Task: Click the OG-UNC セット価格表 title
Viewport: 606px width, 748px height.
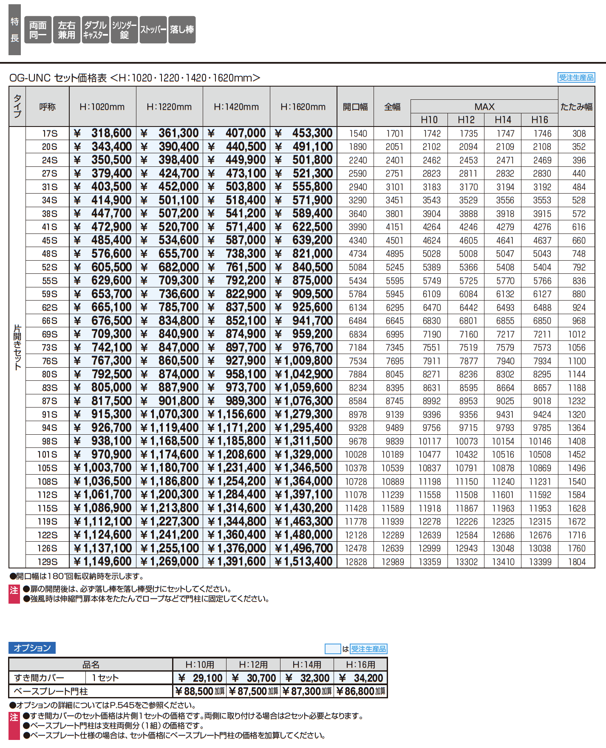Action: coord(135,78)
